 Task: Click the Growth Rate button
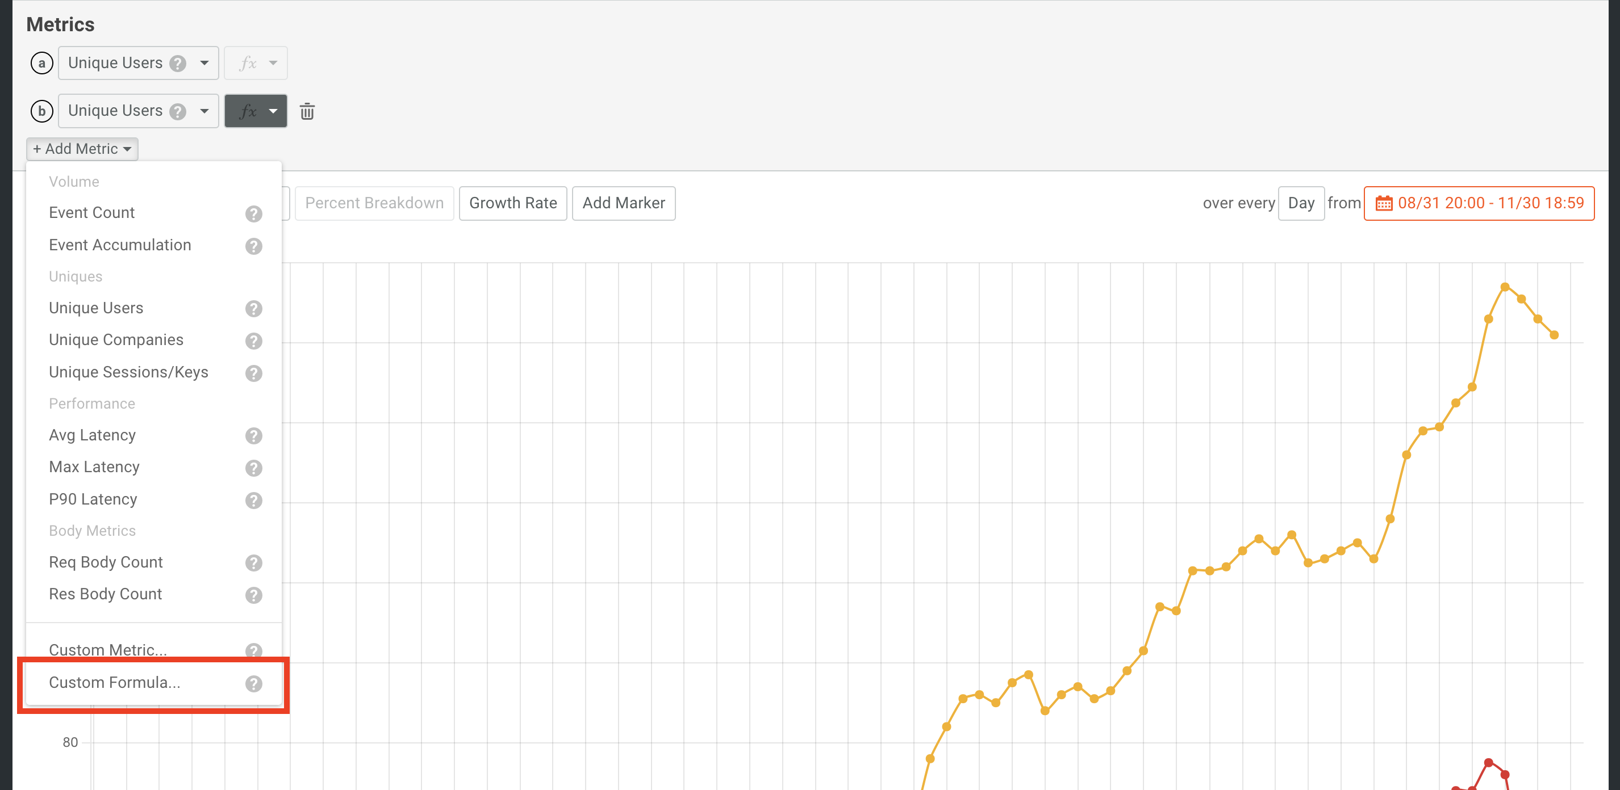tap(512, 203)
